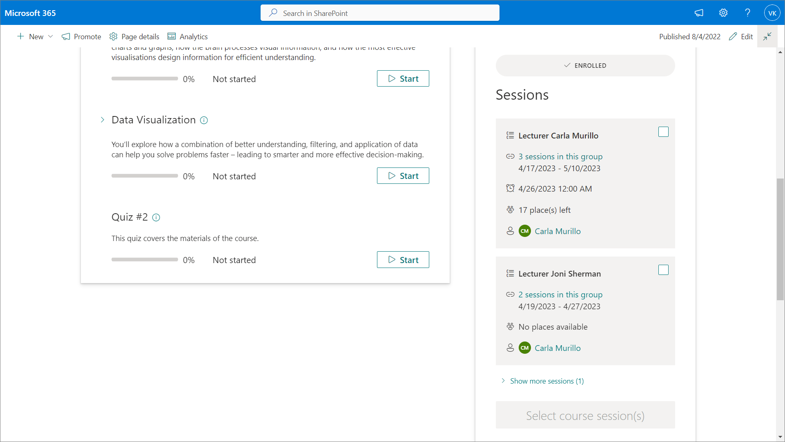Click the megaphone feedback icon in header
This screenshot has width=785, height=442.
[x=699, y=13]
